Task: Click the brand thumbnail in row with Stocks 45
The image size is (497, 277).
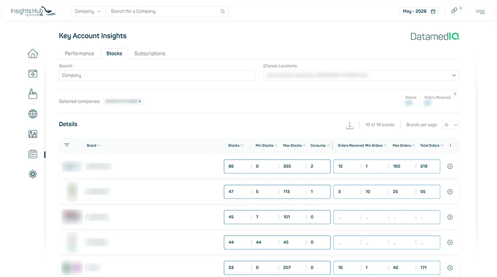Action: point(72,217)
